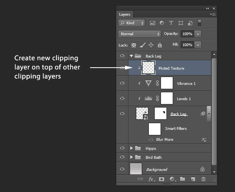Filter for adjustment layers icon
This screenshot has height=192, width=235.
tap(162, 23)
